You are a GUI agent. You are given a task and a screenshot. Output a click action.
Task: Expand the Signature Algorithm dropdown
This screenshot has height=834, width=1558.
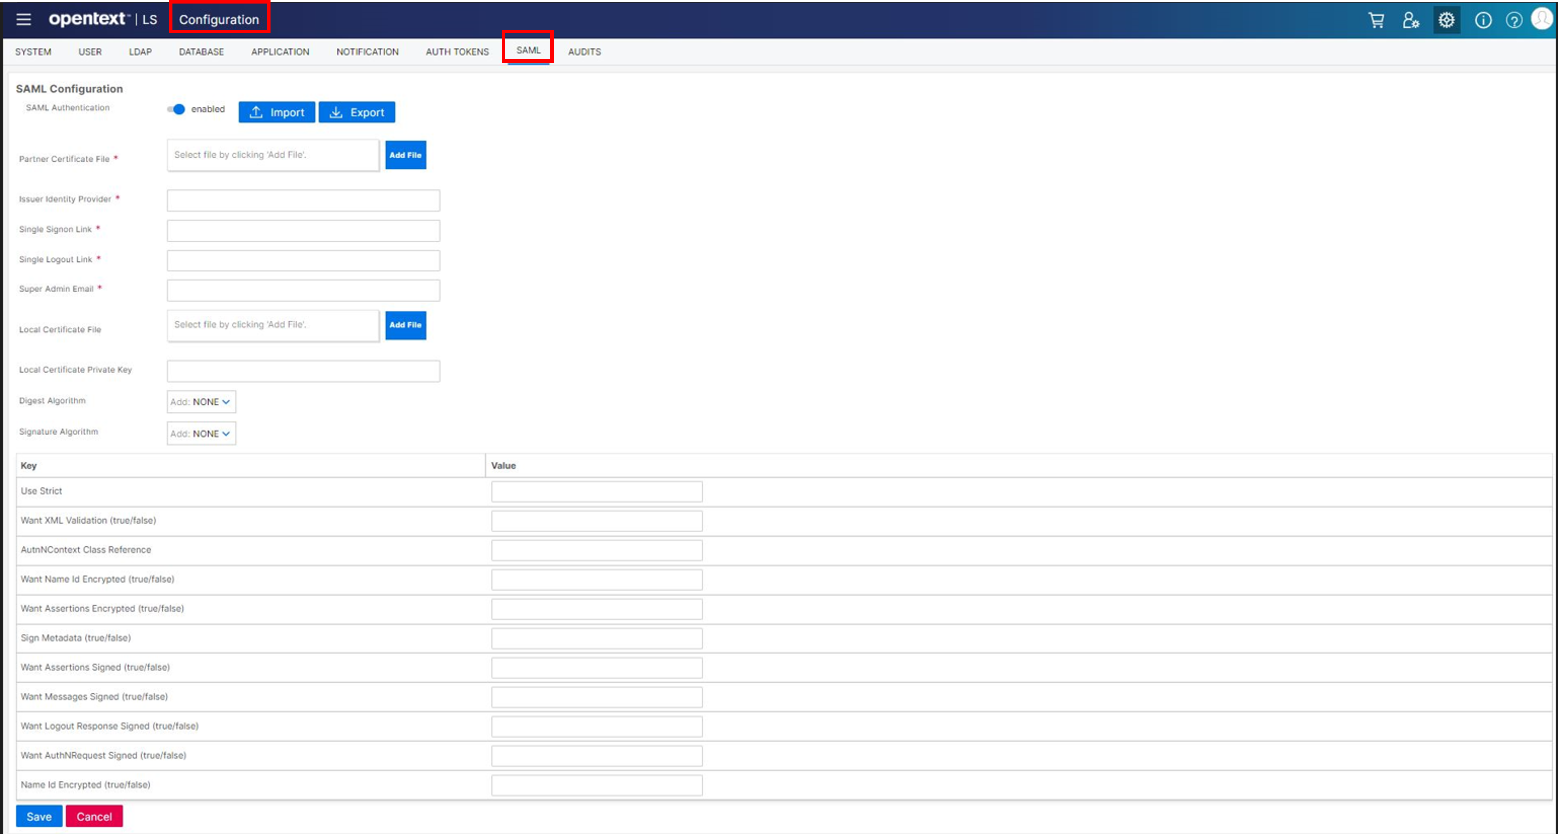(201, 433)
